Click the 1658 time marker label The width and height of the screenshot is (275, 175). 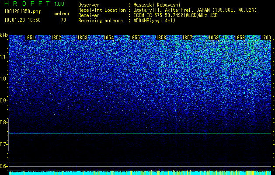pyautogui.click(x=214, y=38)
